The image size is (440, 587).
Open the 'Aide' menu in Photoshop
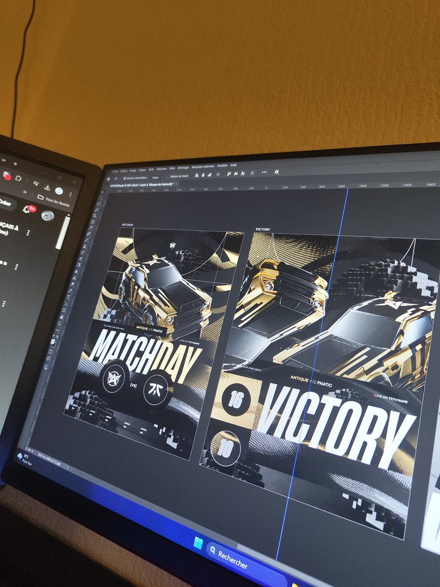point(233,165)
